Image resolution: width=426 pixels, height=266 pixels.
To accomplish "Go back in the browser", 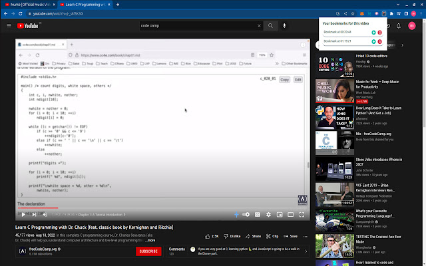I will point(6,13).
